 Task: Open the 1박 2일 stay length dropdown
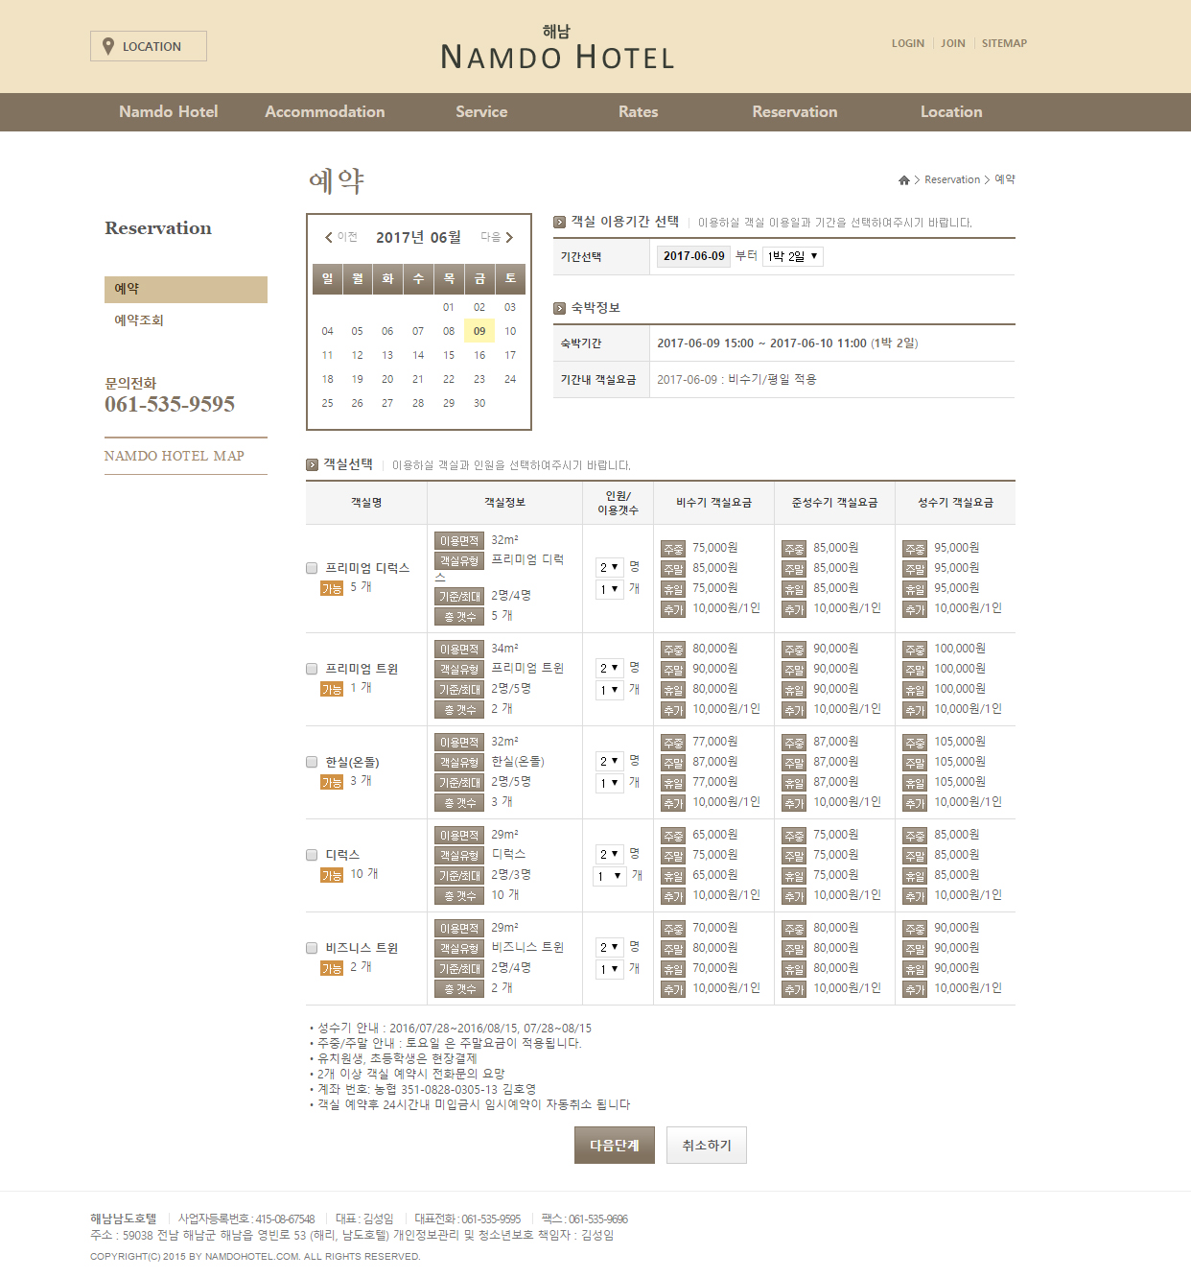[793, 256]
